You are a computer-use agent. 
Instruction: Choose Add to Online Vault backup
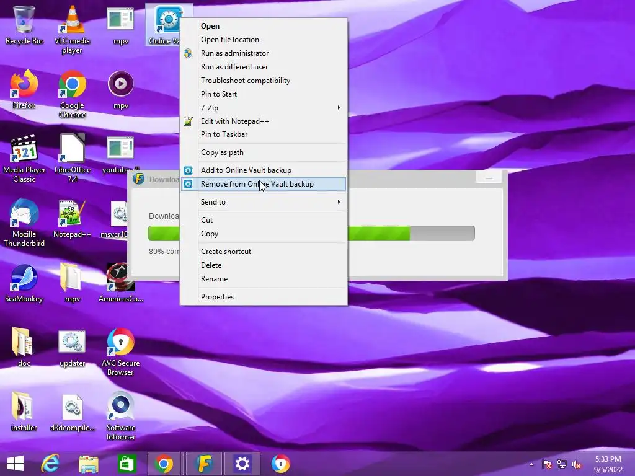point(263,170)
